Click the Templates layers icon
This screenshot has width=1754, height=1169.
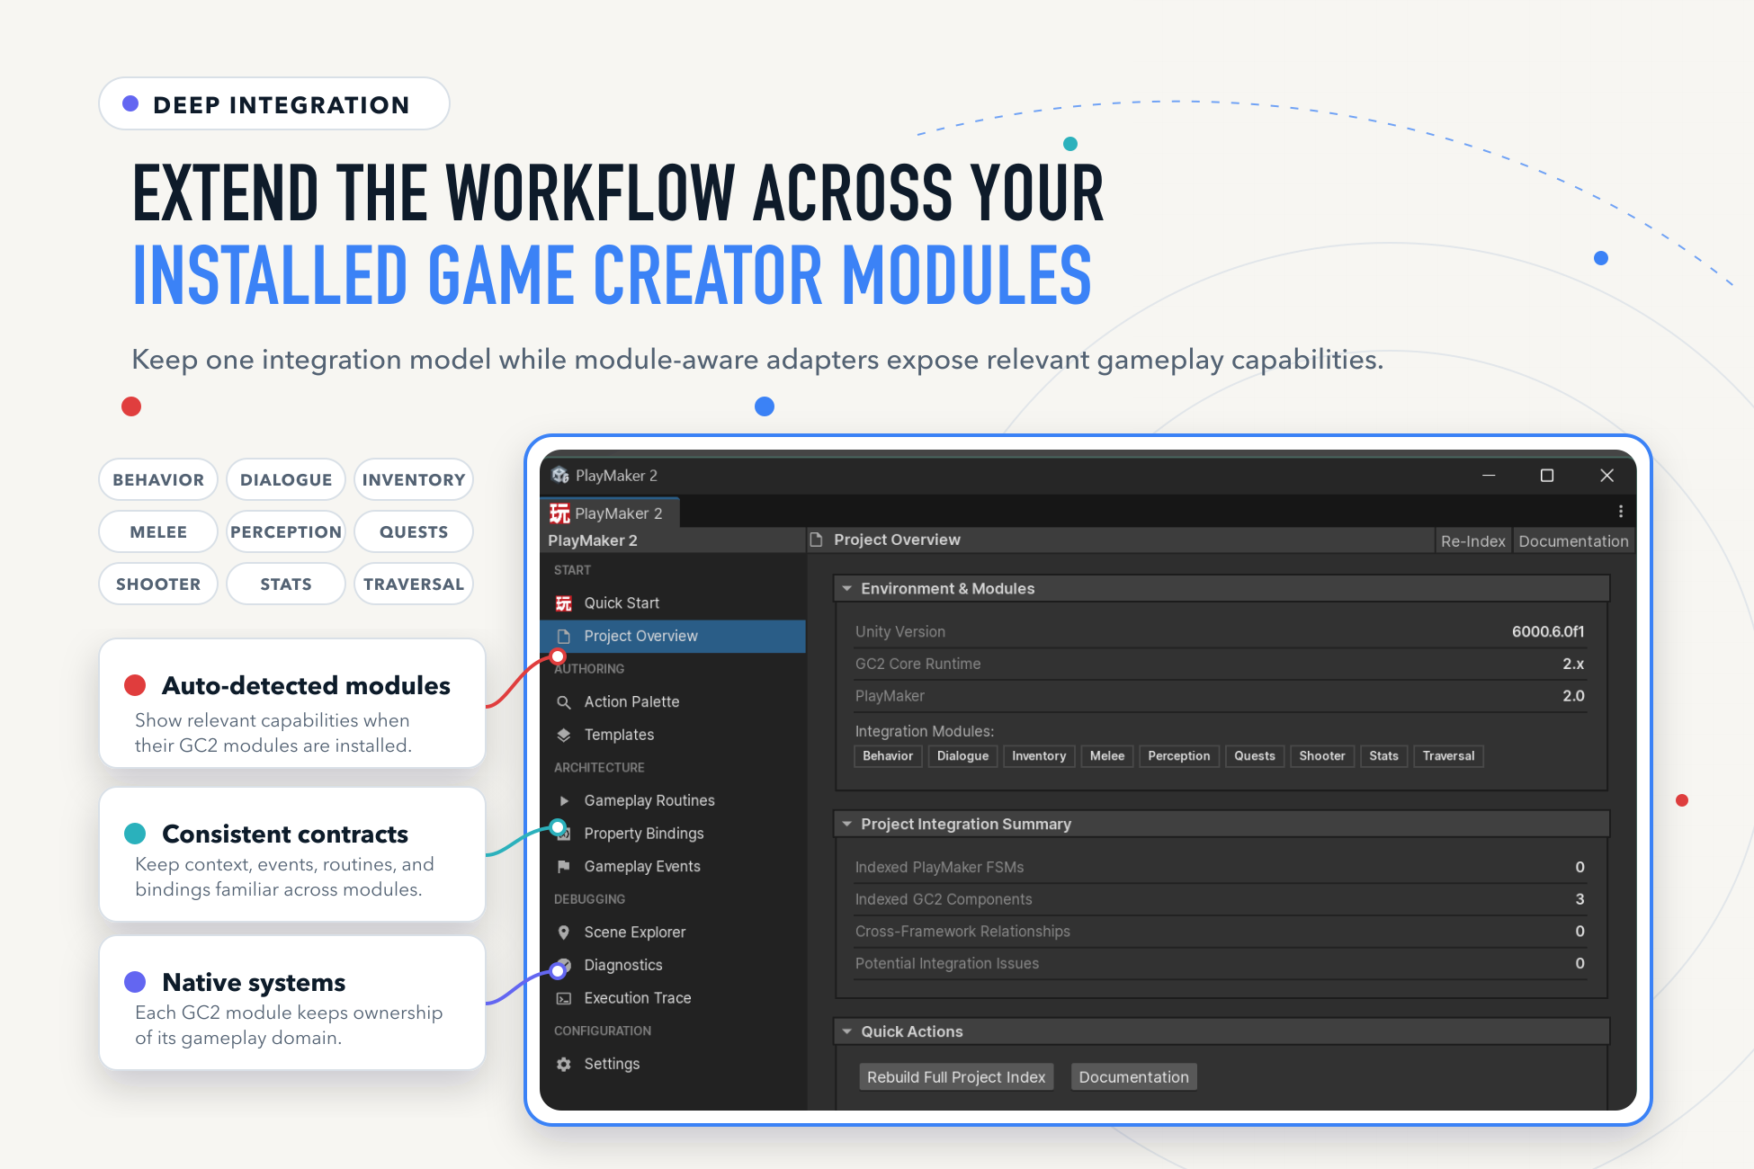click(x=564, y=735)
